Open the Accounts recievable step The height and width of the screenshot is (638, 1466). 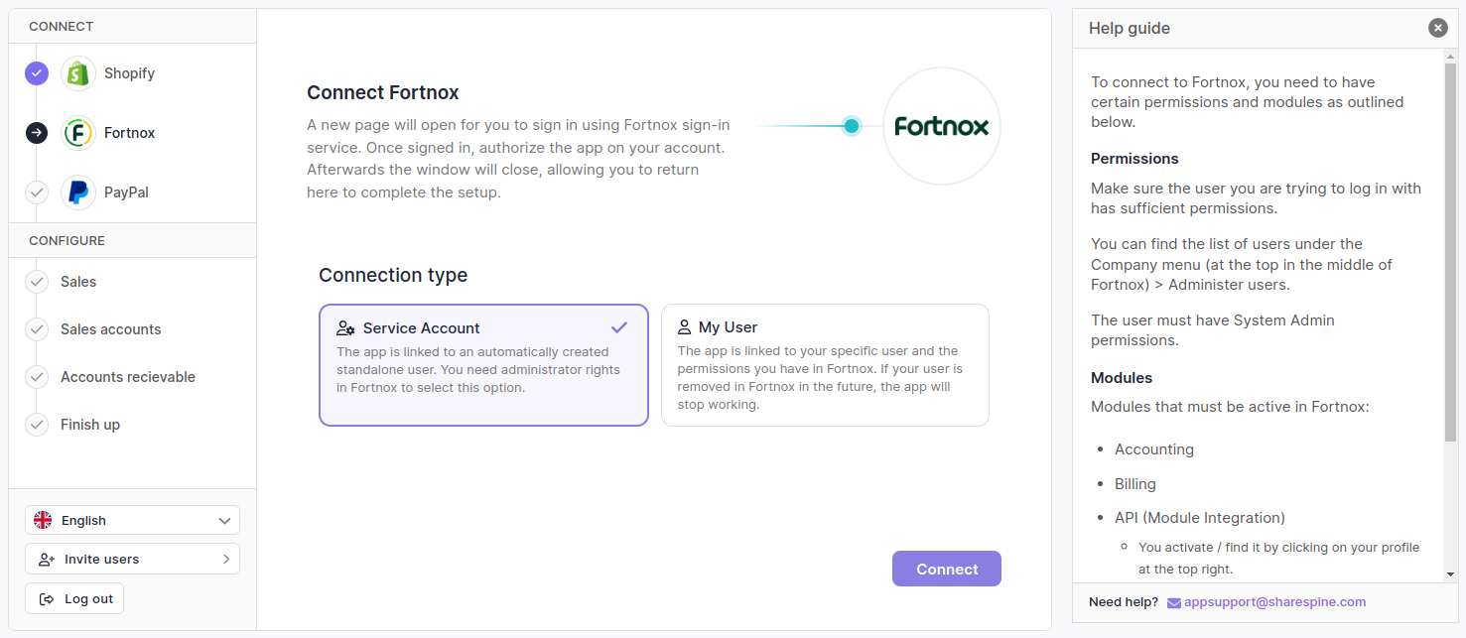pos(128,377)
